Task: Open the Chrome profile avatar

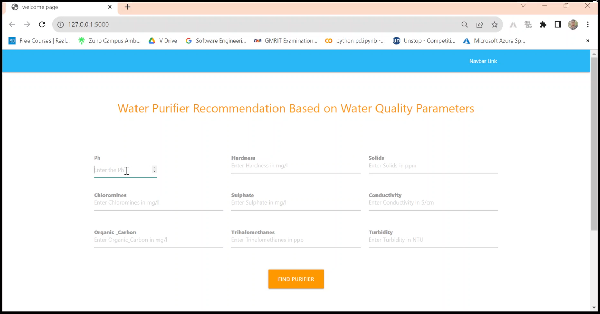Action: [573, 24]
